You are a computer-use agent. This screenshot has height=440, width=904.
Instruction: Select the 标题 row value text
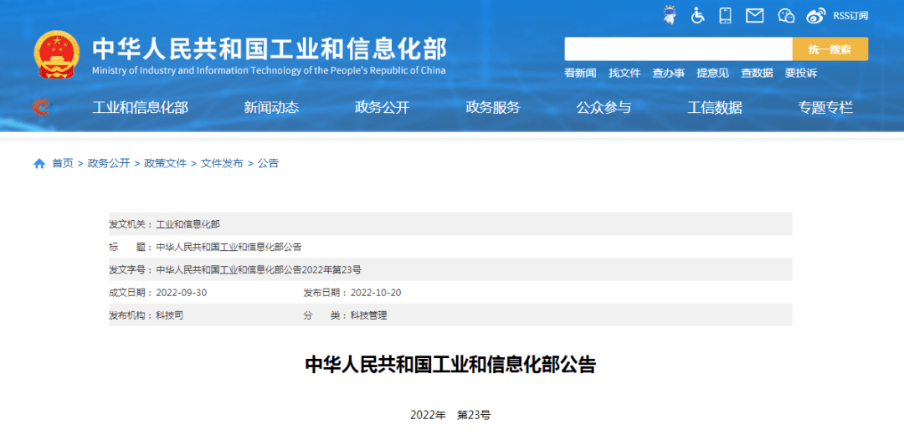click(x=229, y=247)
